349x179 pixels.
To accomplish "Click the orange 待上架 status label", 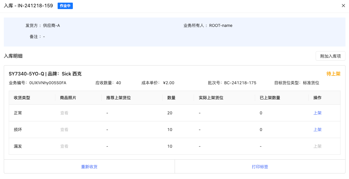I will 333,74.
